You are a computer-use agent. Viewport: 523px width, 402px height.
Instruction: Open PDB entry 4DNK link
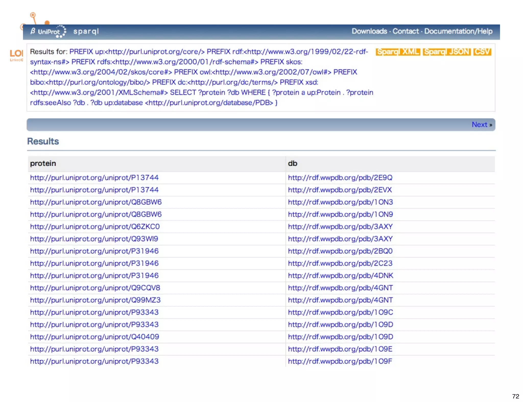click(x=341, y=276)
